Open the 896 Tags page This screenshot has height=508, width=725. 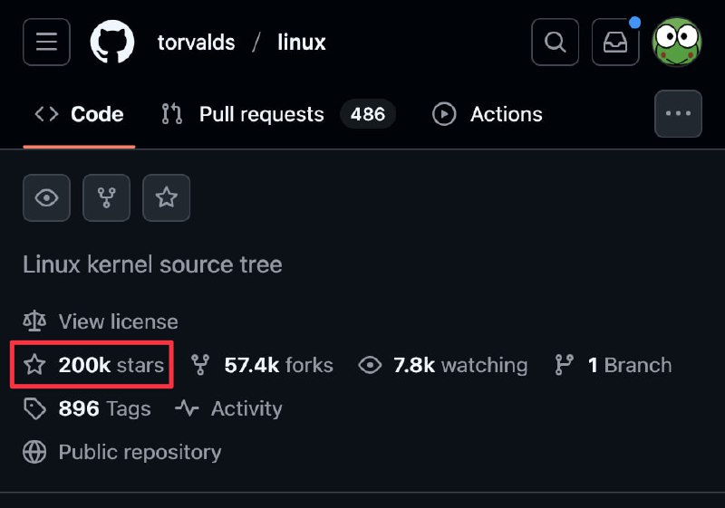[103, 408]
